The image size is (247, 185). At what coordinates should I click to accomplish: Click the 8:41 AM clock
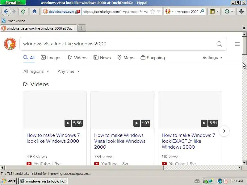tap(237, 181)
